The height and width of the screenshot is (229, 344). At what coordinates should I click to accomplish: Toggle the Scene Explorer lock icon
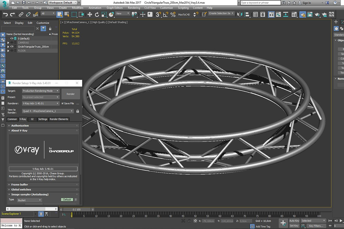[x=50, y=28]
